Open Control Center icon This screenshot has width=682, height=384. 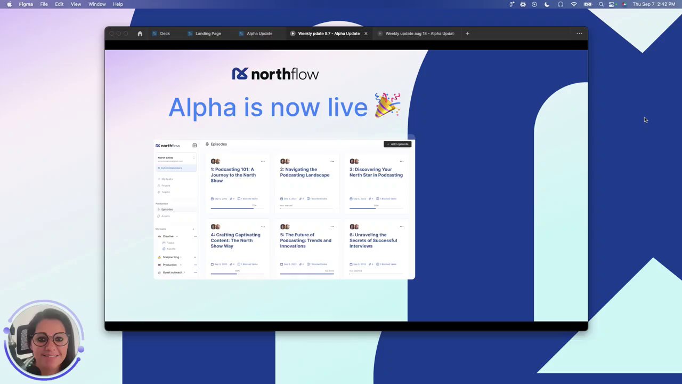612,4
